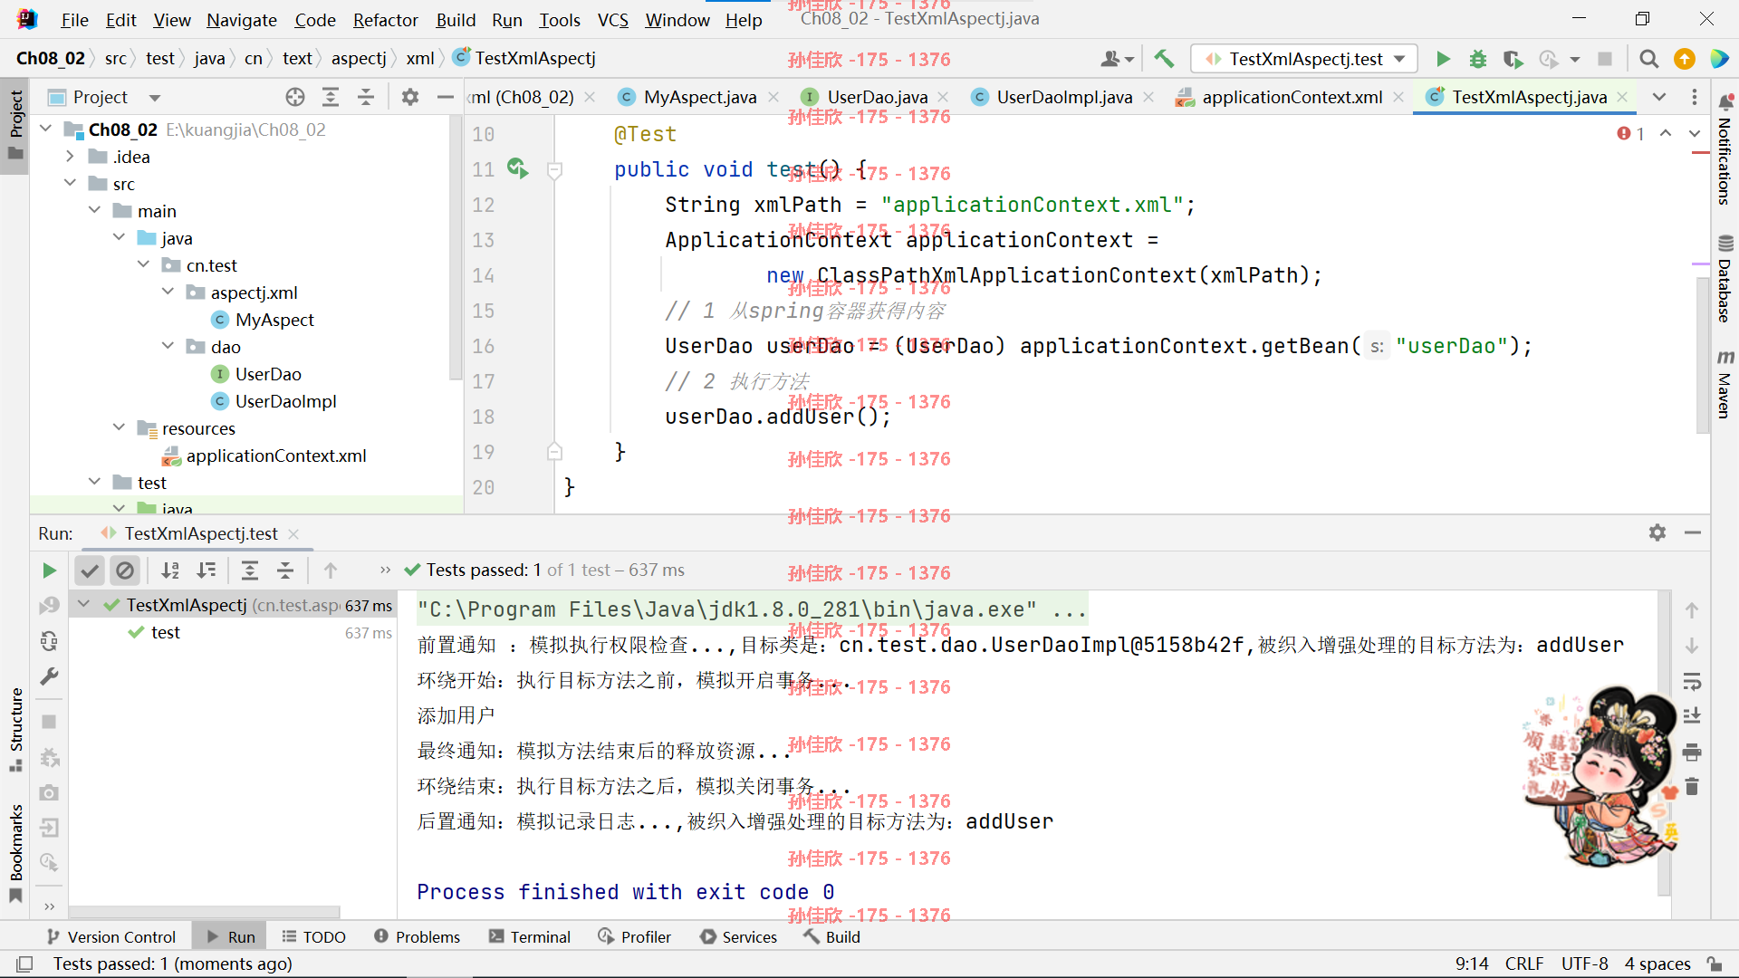The image size is (1739, 978).
Task: Open the Terminal tool window
Action: coord(530,937)
